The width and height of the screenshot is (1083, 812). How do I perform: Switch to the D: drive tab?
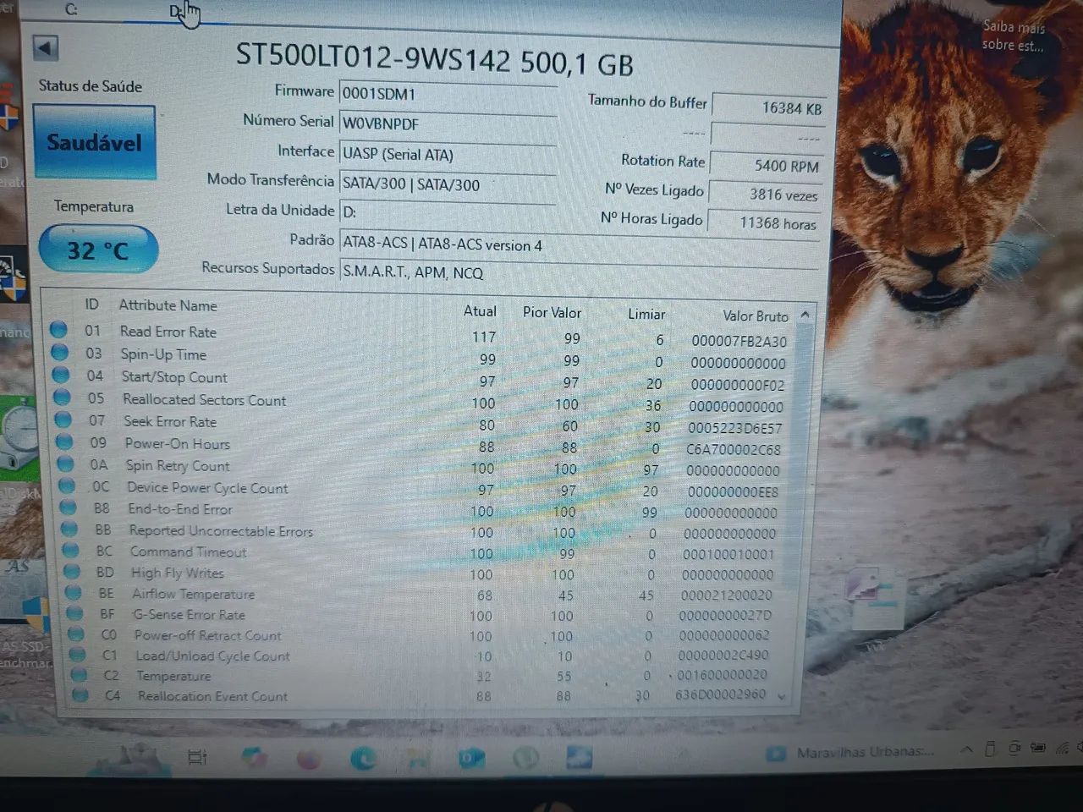[x=176, y=10]
